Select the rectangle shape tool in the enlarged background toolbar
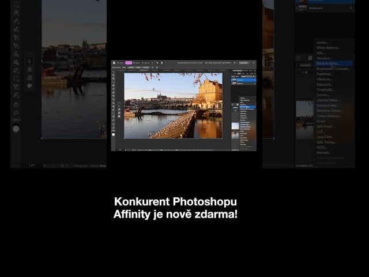Image resolution: width=369 pixels, height=277 pixels. tap(16, 78)
